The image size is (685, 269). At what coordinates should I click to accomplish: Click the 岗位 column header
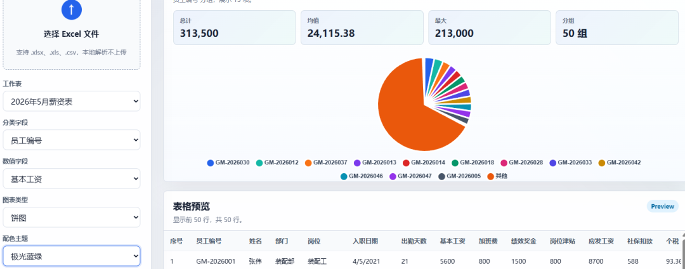(314, 241)
